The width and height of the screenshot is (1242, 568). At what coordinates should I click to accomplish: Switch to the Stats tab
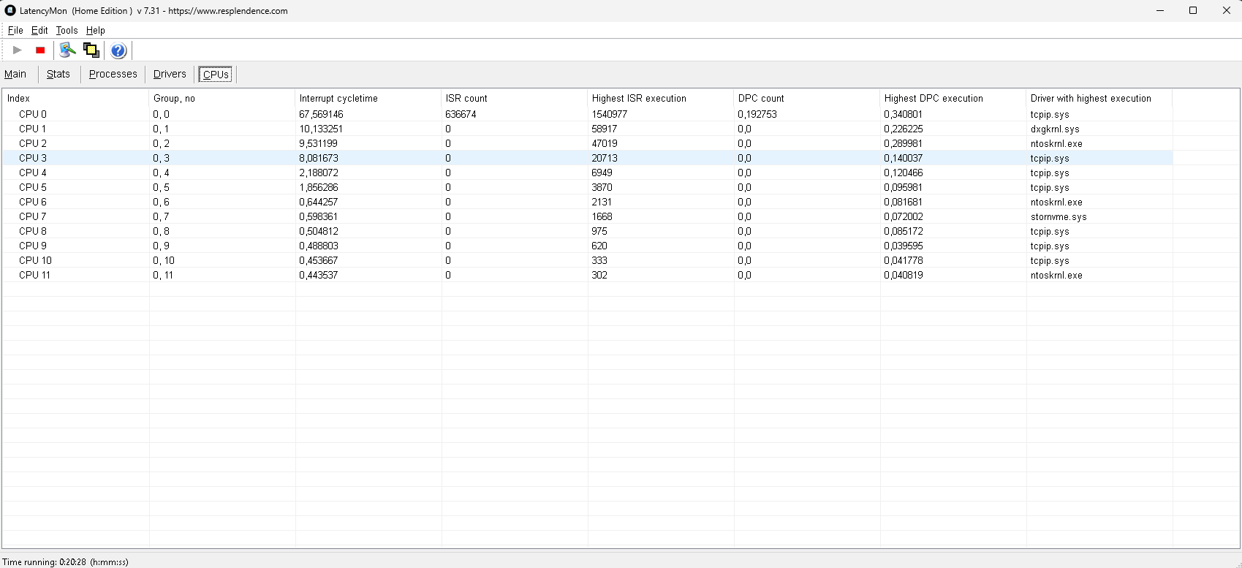click(x=58, y=74)
